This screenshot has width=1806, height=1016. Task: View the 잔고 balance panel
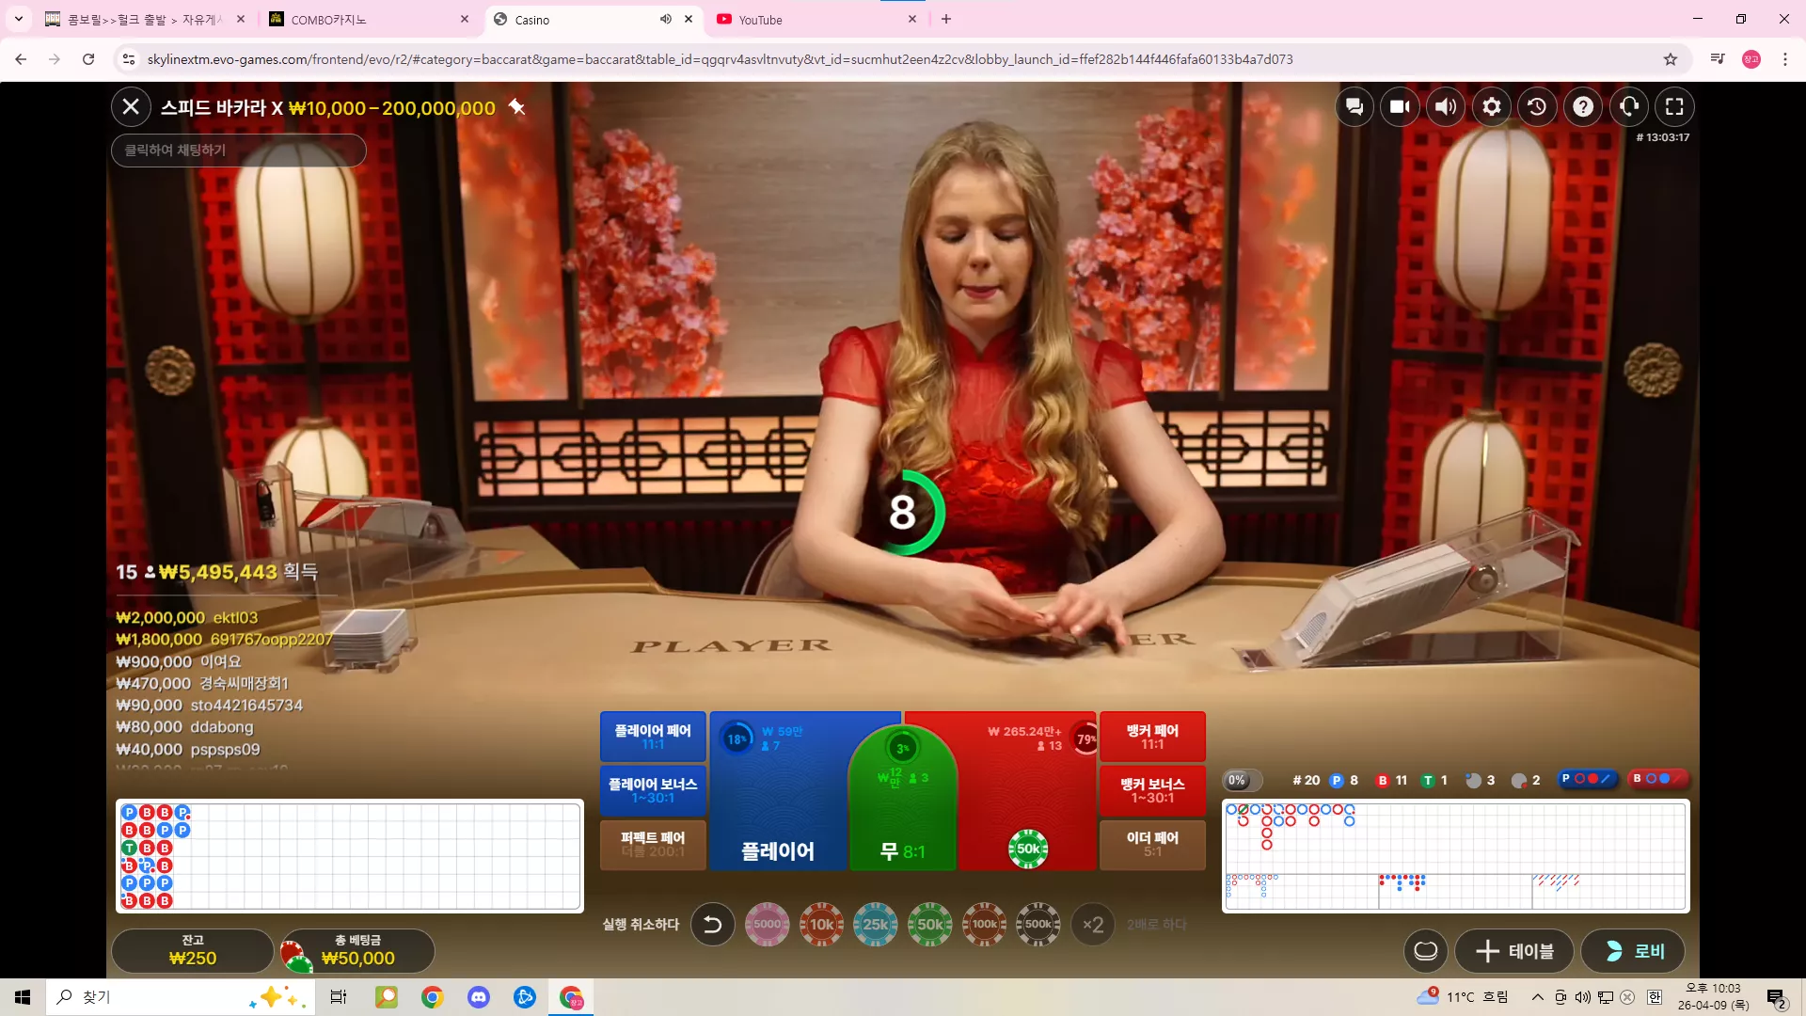pos(193,951)
